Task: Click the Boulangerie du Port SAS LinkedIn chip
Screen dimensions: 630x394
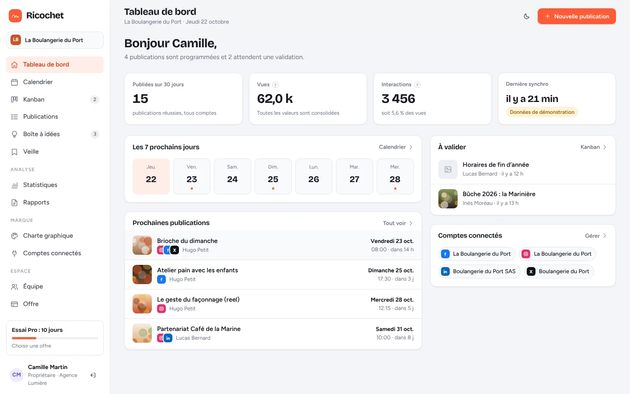Action: tap(479, 271)
